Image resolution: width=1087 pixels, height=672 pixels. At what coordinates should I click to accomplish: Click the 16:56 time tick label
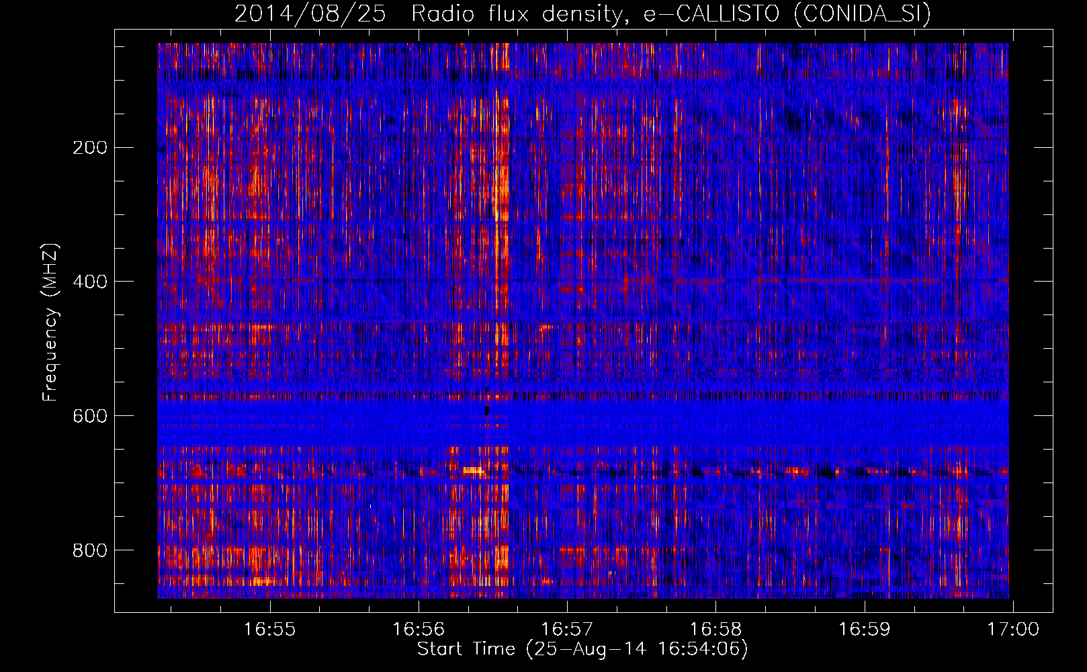coord(419,629)
